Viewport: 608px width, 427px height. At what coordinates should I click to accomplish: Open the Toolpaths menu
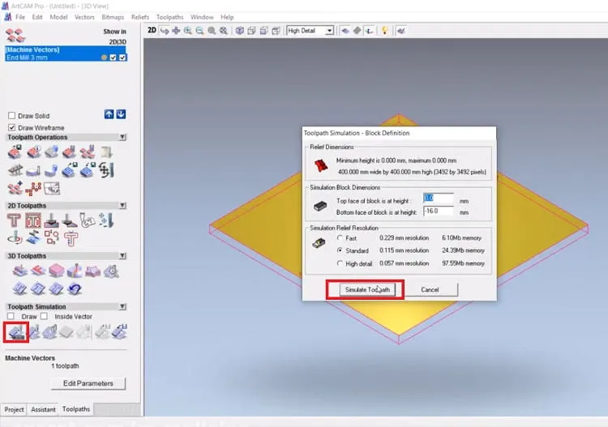tap(169, 17)
